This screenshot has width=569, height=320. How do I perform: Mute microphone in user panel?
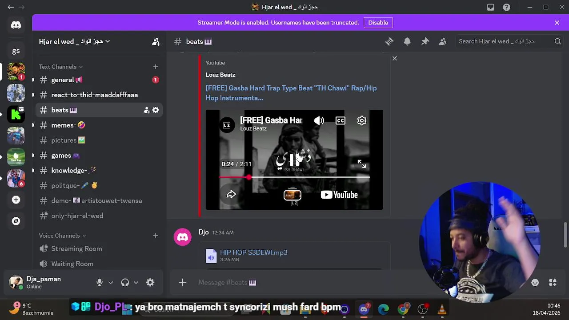pos(100,283)
